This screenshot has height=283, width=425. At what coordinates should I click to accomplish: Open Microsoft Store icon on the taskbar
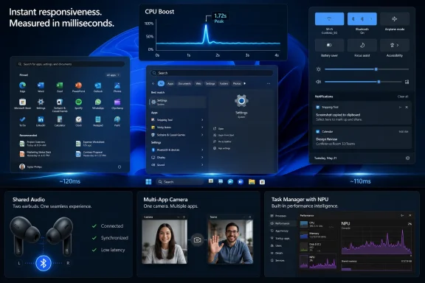coord(262,182)
